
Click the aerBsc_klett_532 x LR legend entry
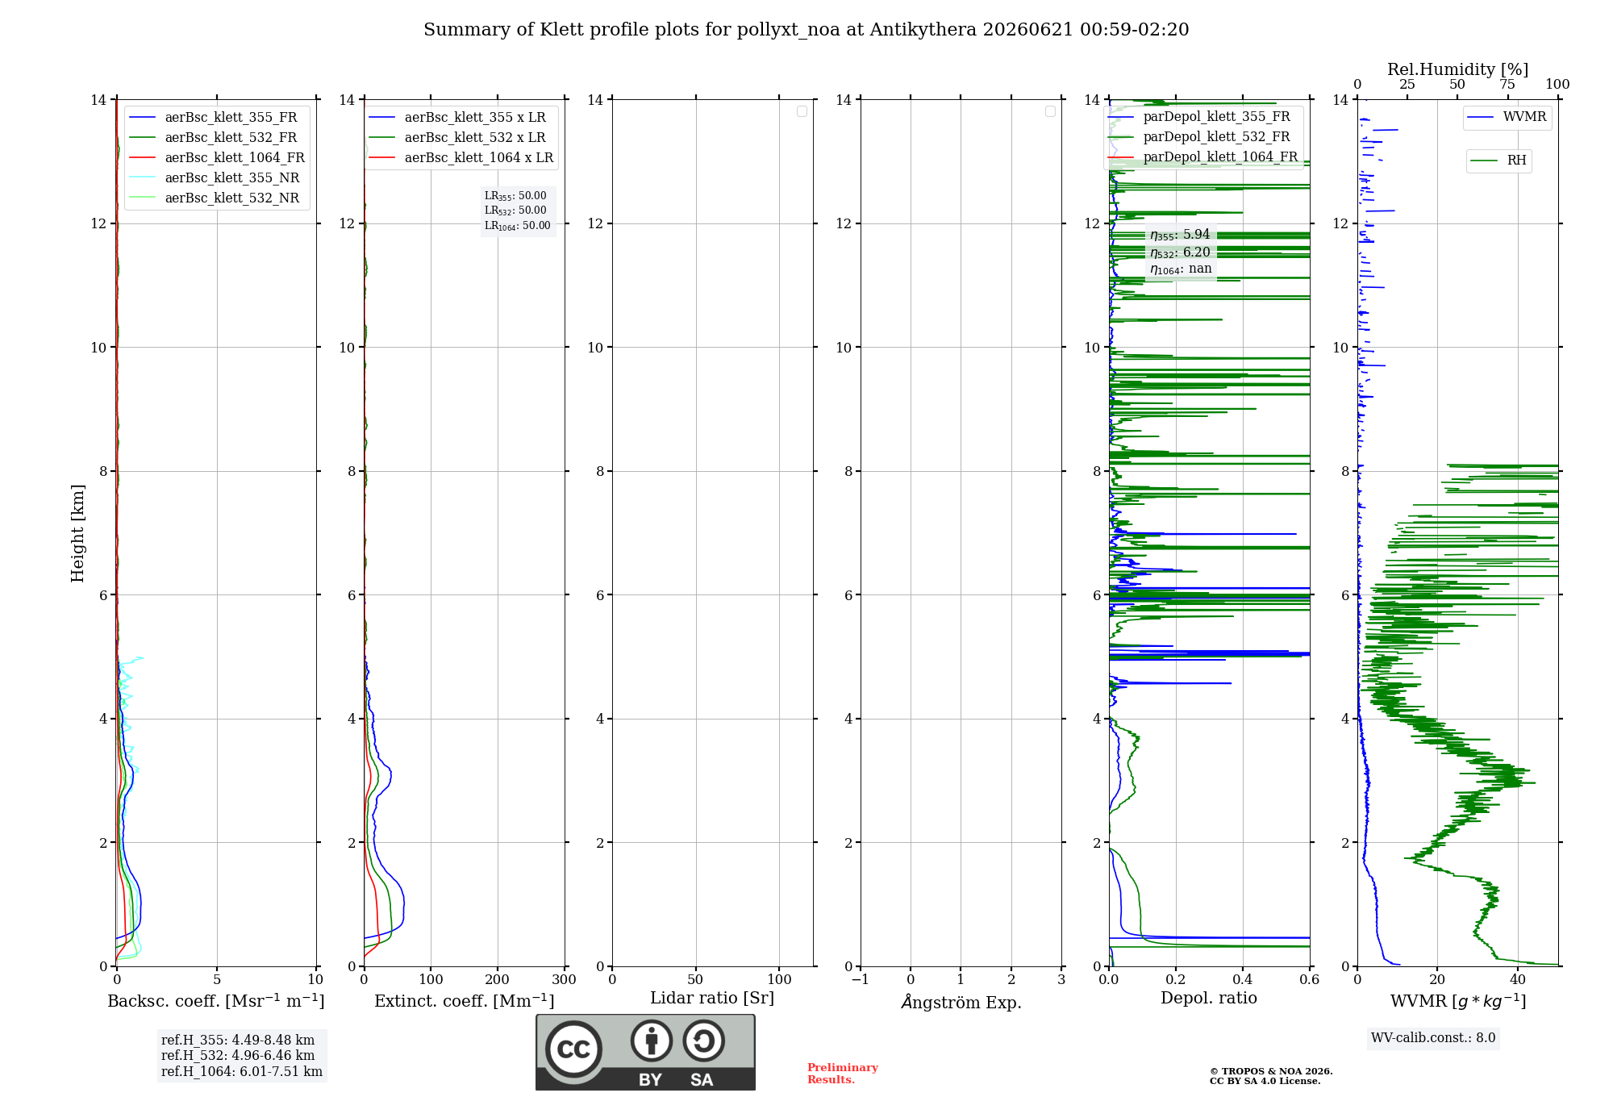[x=458, y=137]
